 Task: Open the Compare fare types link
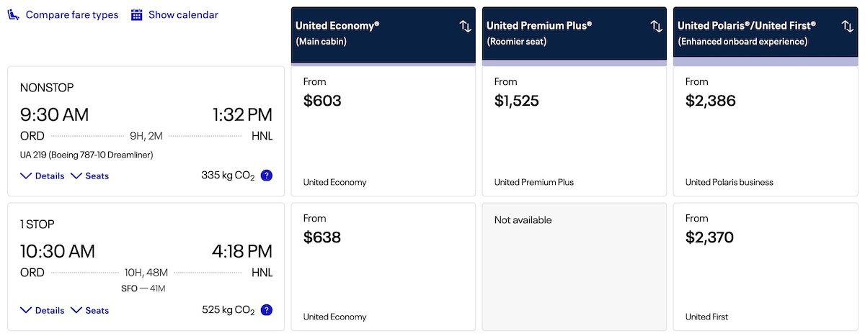[72, 15]
